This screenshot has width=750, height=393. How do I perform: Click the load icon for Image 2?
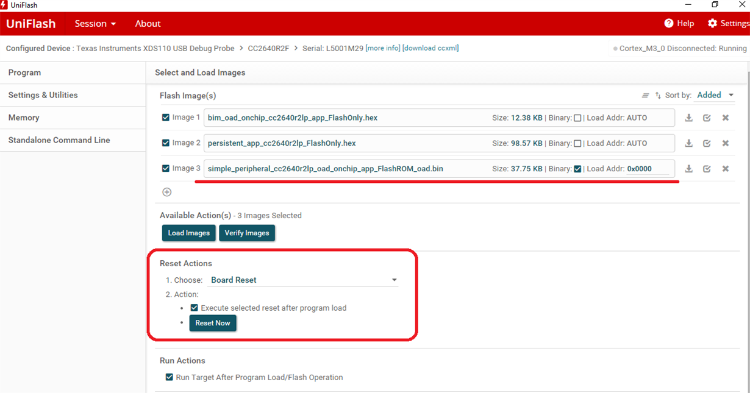688,143
